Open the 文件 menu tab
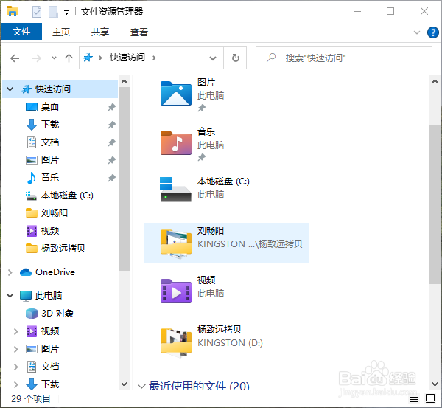The image size is (442, 408). [x=21, y=32]
